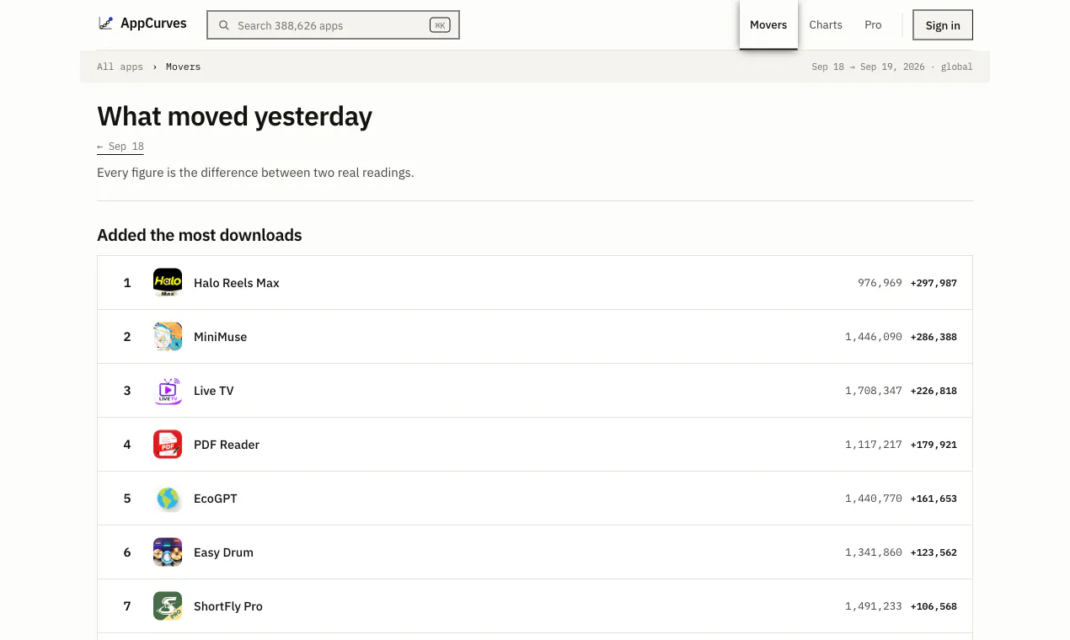Open the ShortFly Pro app icon
This screenshot has width=1070, height=640.
tap(168, 606)
